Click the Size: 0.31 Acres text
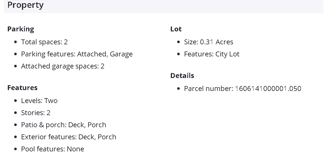The height and width of the screenshot is (158, 326). 208,42
